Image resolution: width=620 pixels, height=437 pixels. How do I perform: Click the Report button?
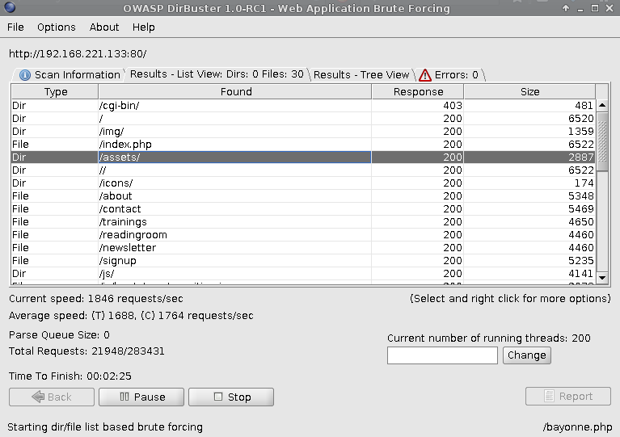click(568, 397)
